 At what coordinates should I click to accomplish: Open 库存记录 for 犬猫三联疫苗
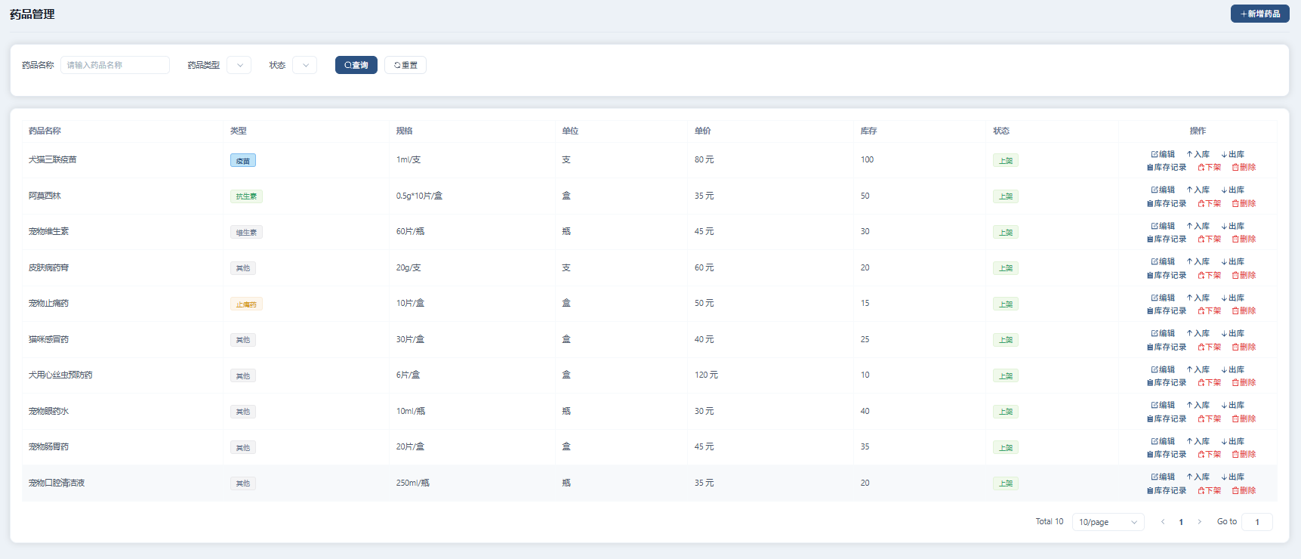[1167, 168]
